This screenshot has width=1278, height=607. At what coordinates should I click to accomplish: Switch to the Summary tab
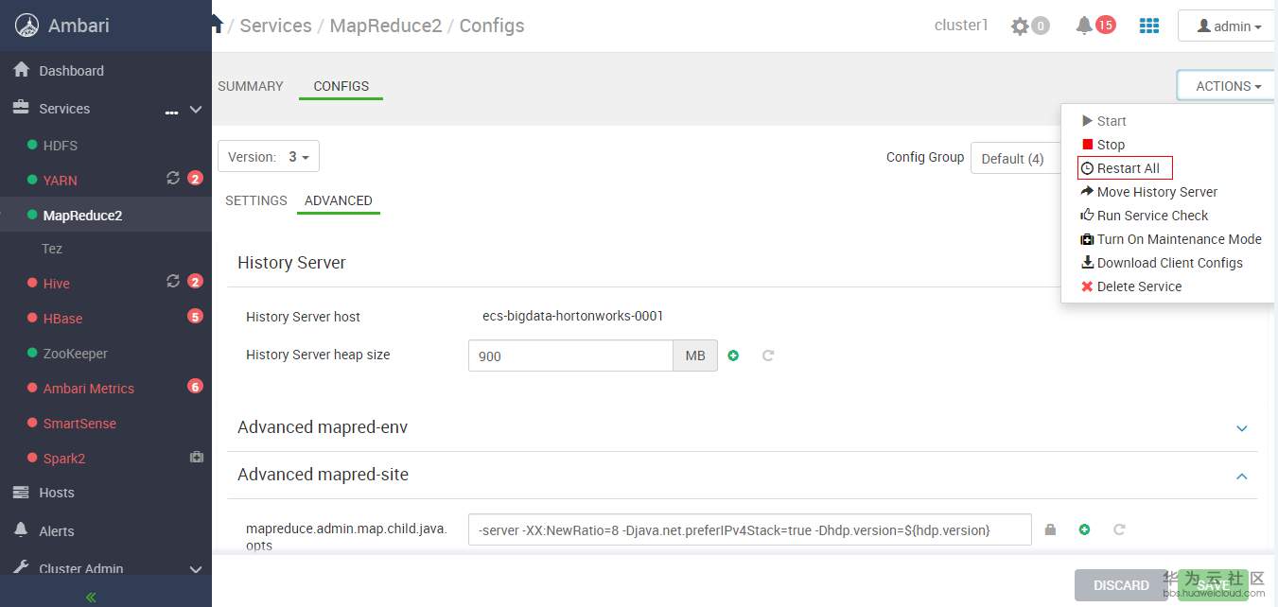pos(251,86)
